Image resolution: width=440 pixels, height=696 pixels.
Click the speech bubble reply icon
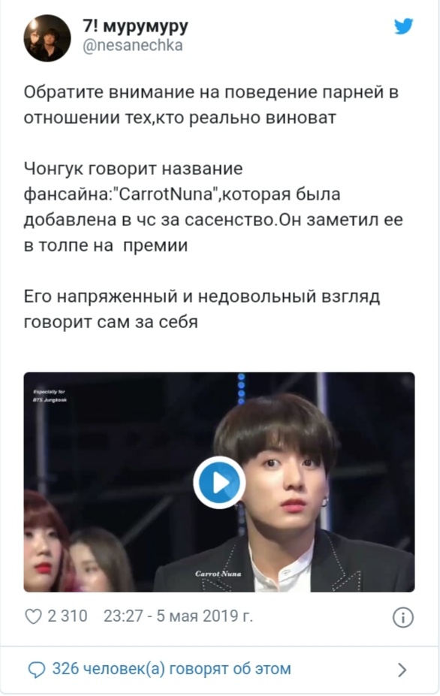36,670
